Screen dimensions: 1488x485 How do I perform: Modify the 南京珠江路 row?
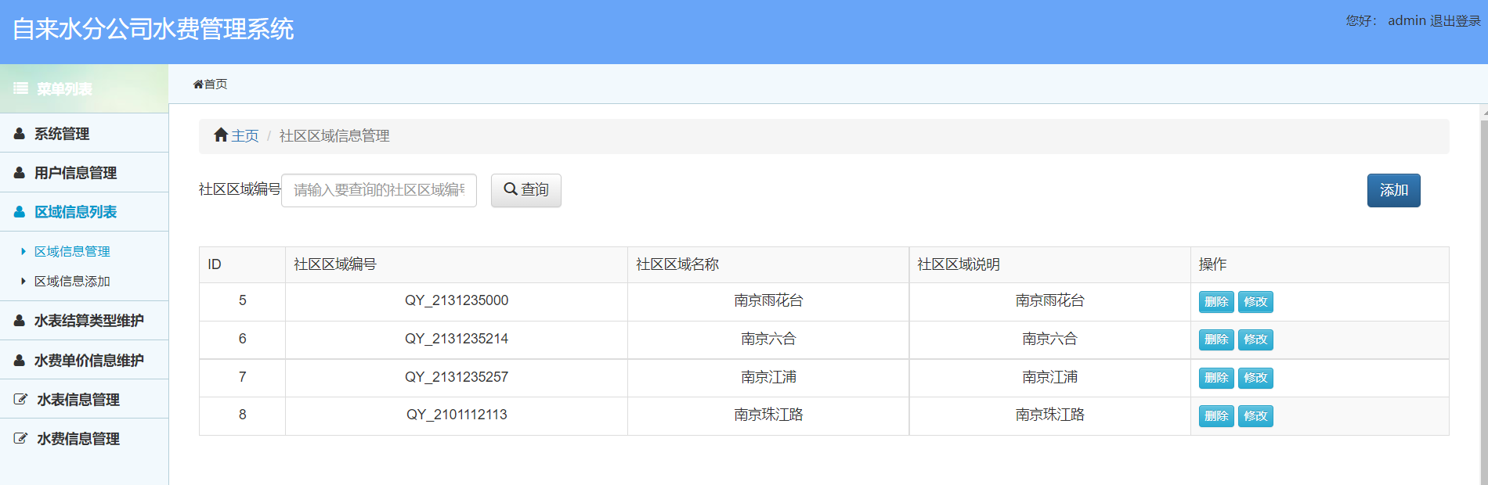[1255, 416]
